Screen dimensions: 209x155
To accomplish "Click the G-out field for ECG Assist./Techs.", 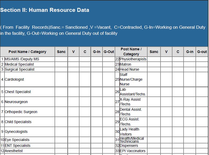I will [x=202, y=122].
